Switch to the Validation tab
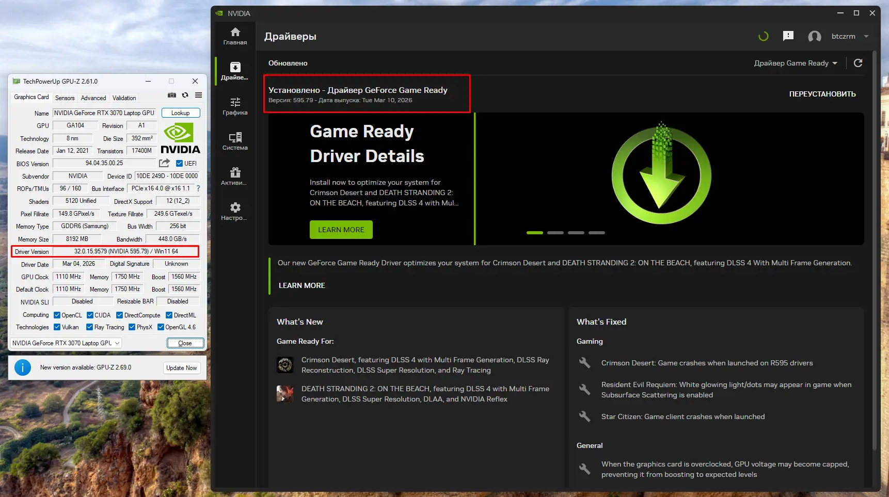The image size is (889, 497). click(x=124, y=98)
